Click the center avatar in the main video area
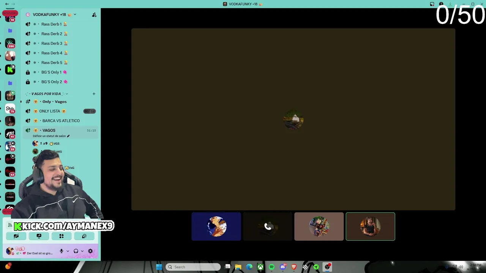This screenshot has height=273, width=486. pyautogui.click(x=293, y=120)
